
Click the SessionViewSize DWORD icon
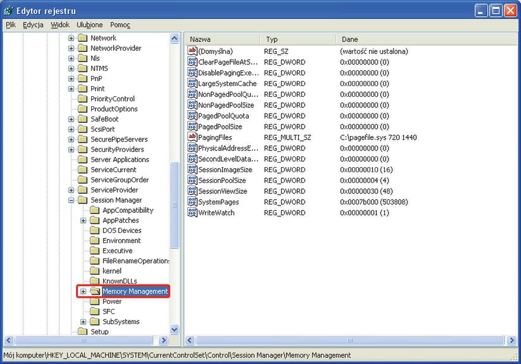click(192, 191)
